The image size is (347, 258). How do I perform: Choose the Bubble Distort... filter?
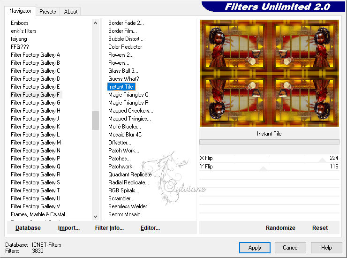click(x=126, y=39)
